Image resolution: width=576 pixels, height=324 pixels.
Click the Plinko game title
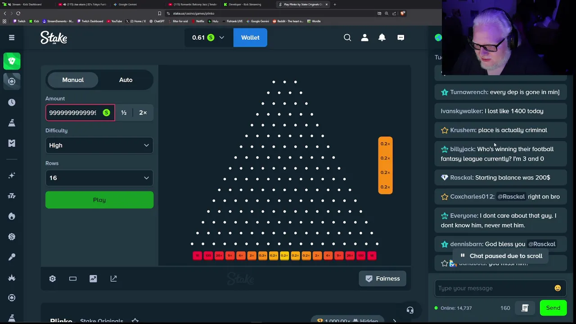61,321
